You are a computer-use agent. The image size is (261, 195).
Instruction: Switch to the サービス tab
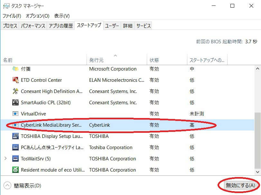(143, 26)
